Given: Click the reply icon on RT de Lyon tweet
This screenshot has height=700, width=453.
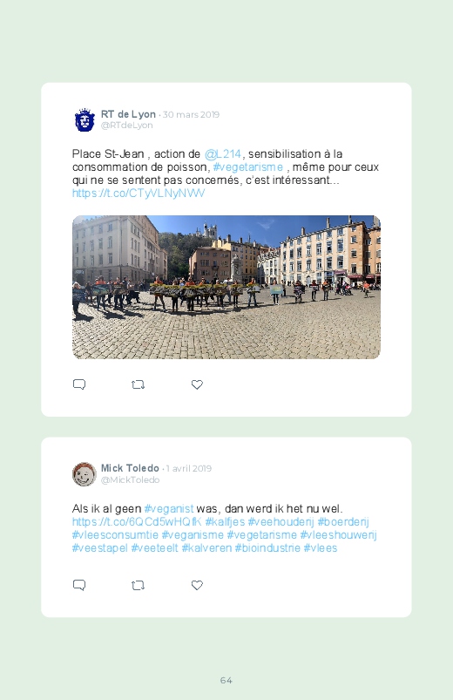Looking at the screenshot, I should click(x=79, y=384).
